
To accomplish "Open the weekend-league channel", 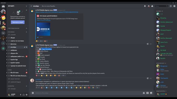I will click(x=18, y=82).
